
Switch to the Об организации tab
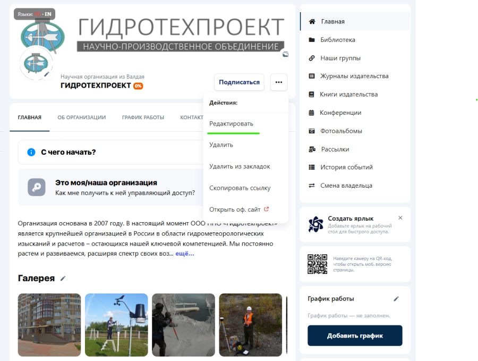click(x=81, y=117)
